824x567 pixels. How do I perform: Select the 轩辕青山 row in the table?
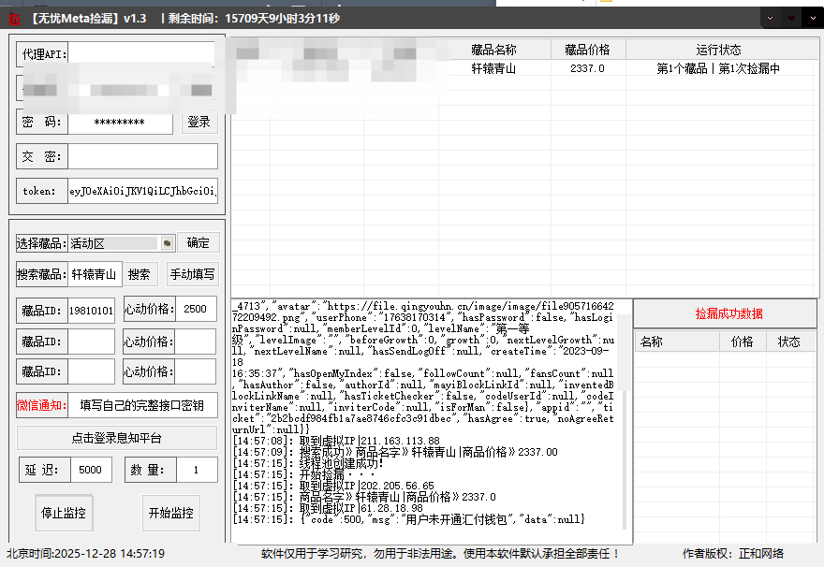tap(493, 68)
